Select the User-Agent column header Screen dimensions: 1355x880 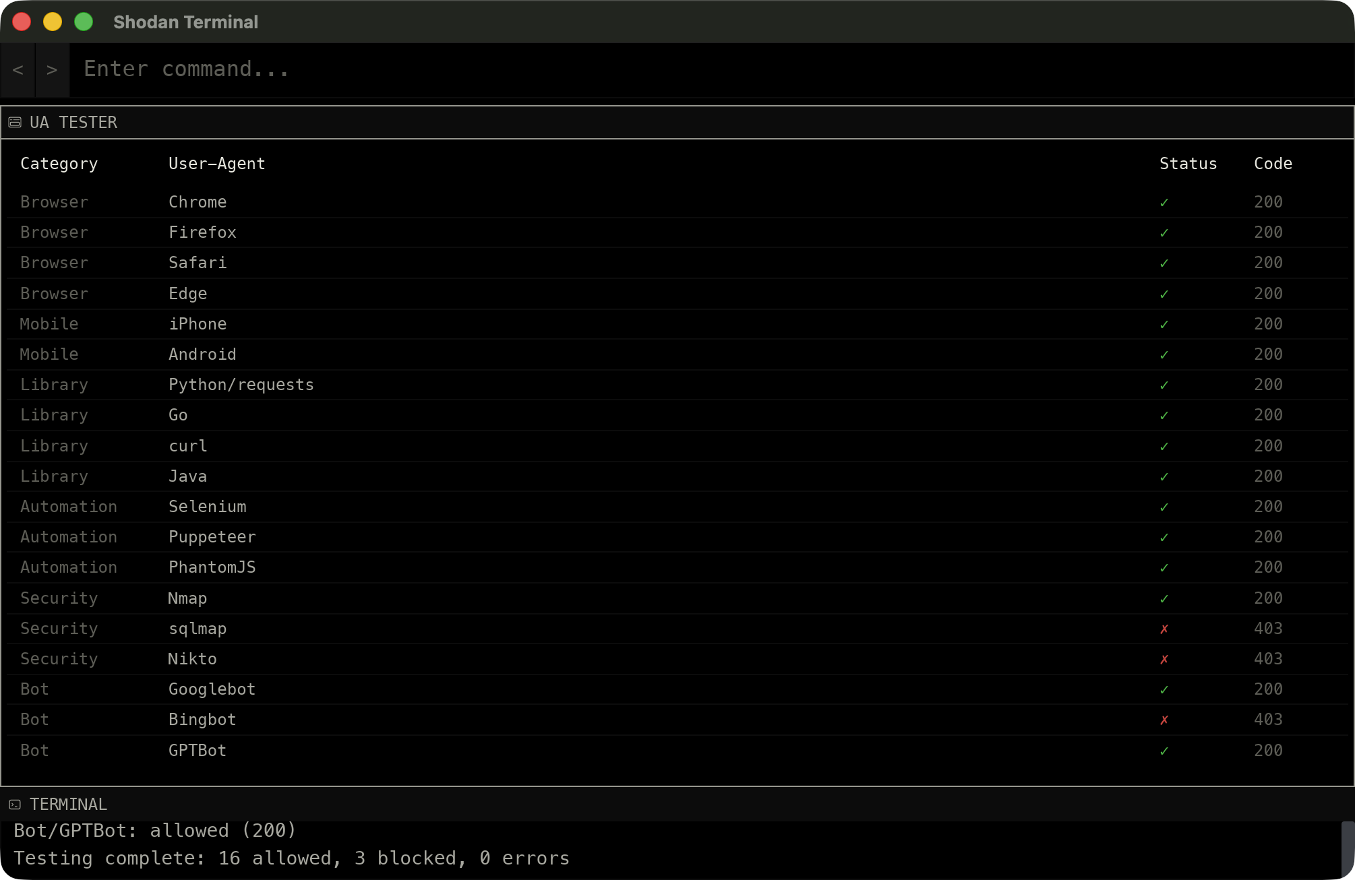216,163
